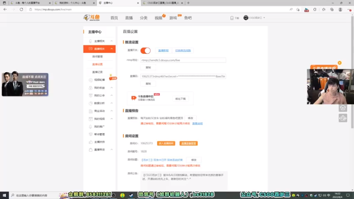Click the 直播码 stream key field
Screen dimensions: 354x199
183,77
